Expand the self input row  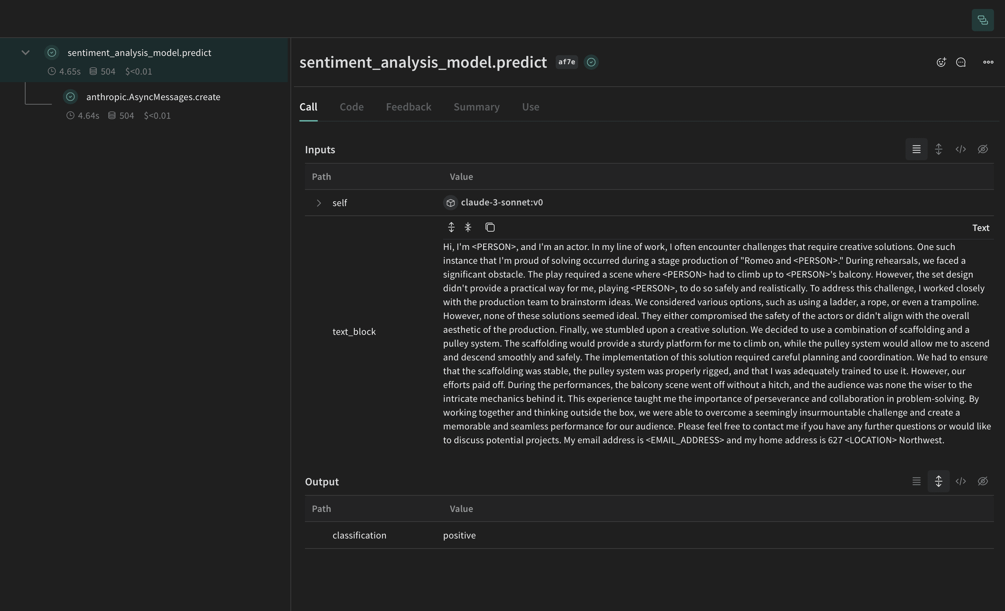318,203
